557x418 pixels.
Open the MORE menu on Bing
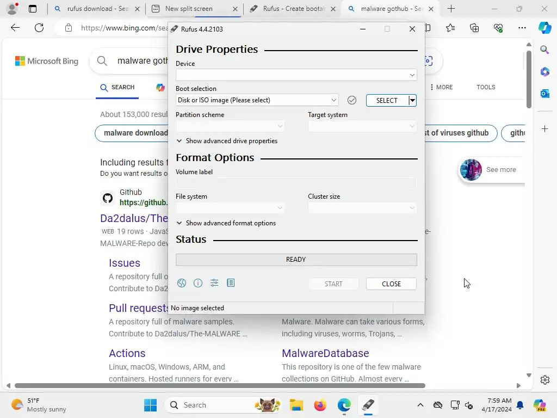(x=441, y=88)
